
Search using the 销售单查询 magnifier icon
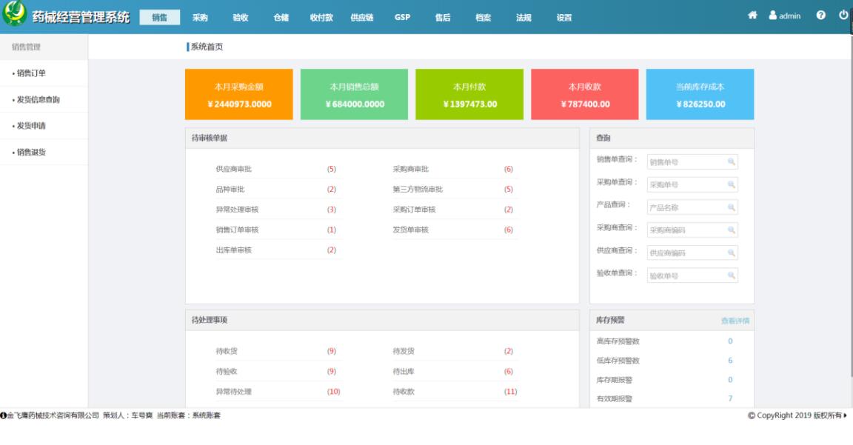[x=731, y=161]
